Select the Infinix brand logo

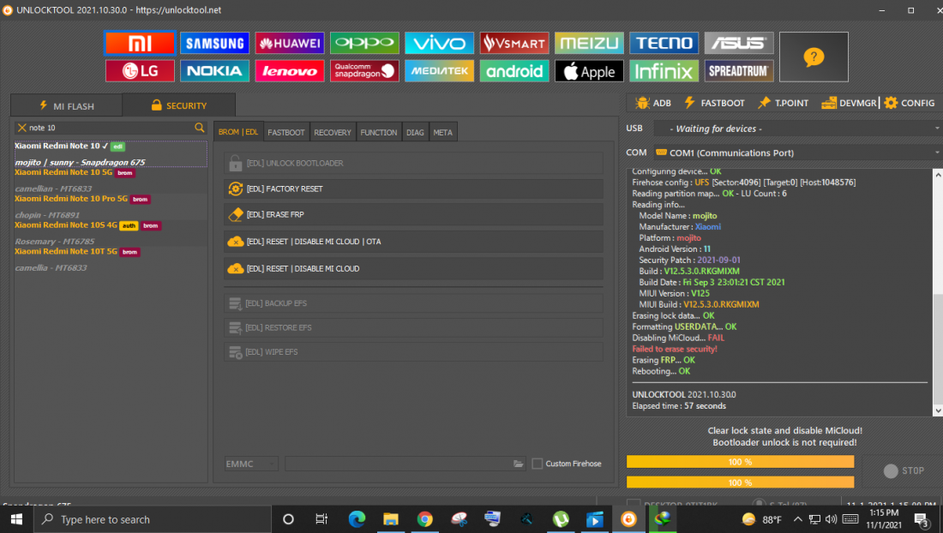(x=664, y=71)
